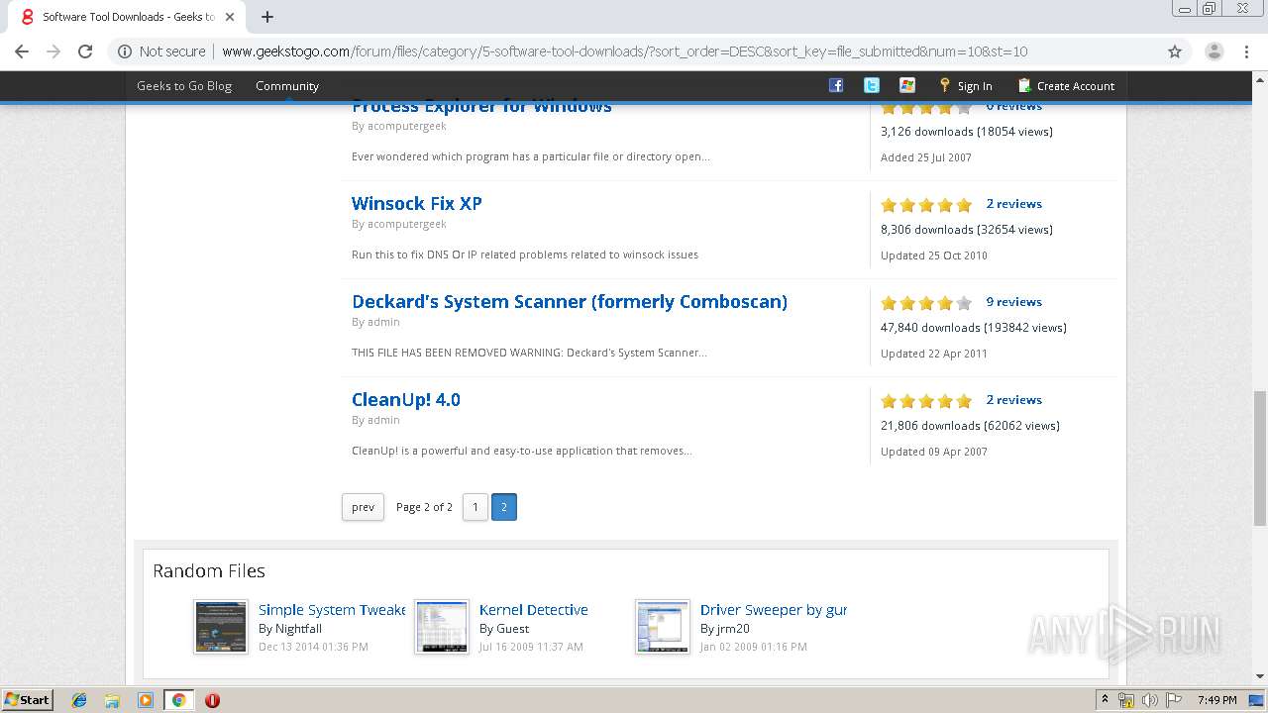Open Facebook icon in site header
1268x713 pixels.
[836, 85]
